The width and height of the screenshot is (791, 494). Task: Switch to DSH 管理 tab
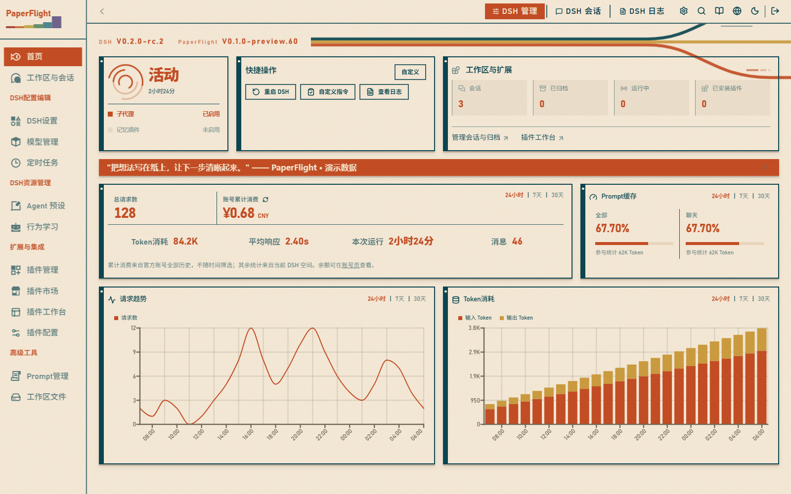(515, 11)
